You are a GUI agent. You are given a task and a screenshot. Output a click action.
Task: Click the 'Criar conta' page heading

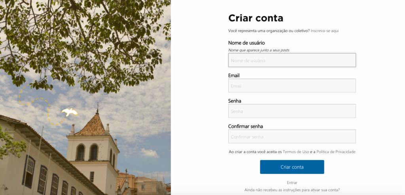pos(256,18)
